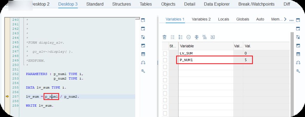Click close-tool icon beside source code editor
The height and width of the screenshot is (117, 305).
point(143,20)
